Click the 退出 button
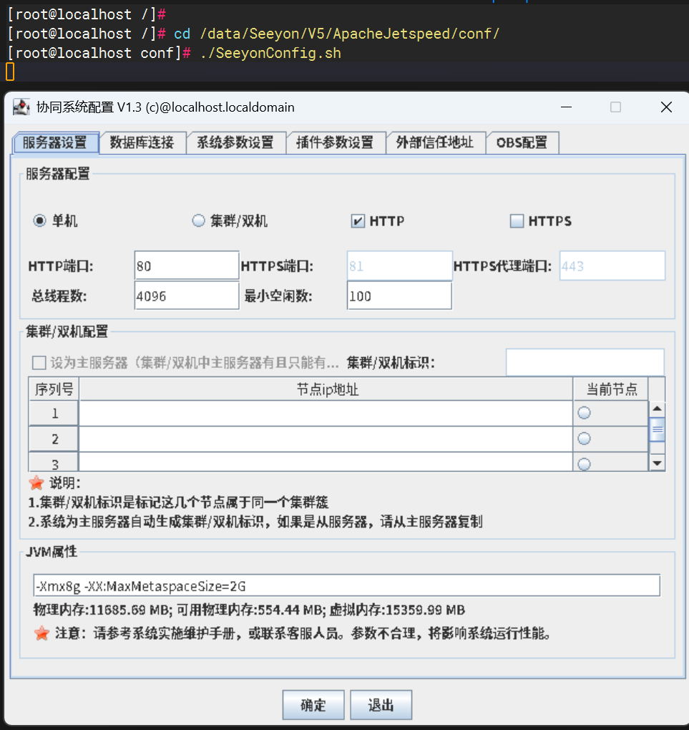This screenshot has width=689, height=730. click(381, 705)
